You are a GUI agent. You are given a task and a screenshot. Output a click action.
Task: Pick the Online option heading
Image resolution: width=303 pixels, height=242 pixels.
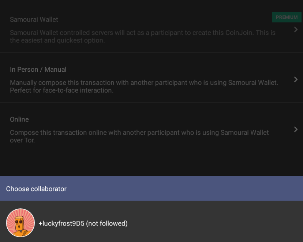[19, 119]
